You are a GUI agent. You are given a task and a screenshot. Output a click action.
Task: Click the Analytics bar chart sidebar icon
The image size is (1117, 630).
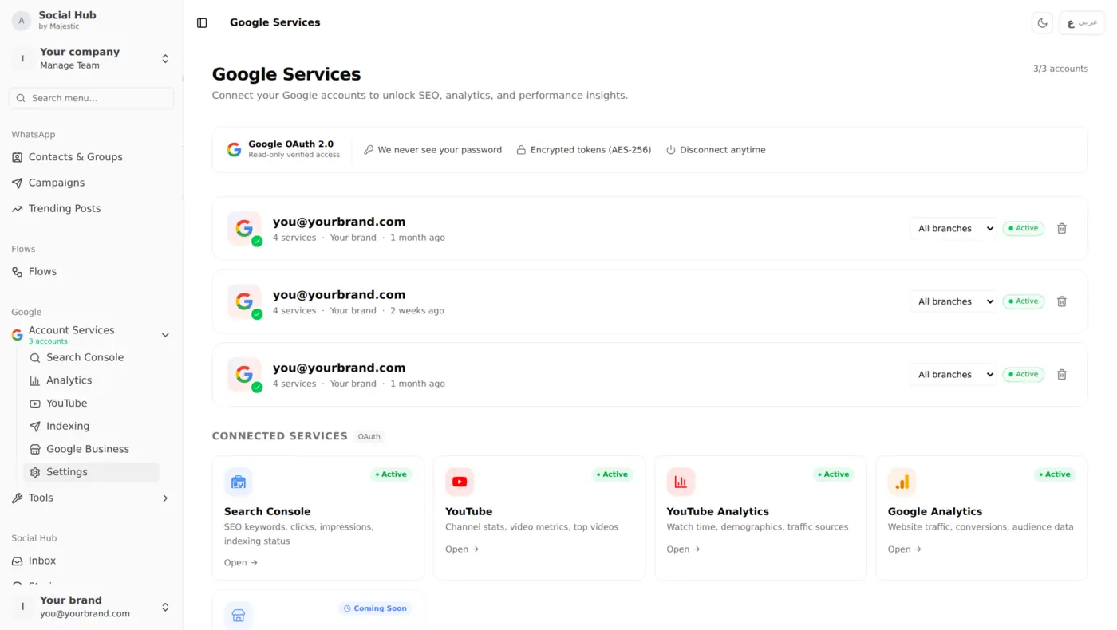(x=35, y=380)
